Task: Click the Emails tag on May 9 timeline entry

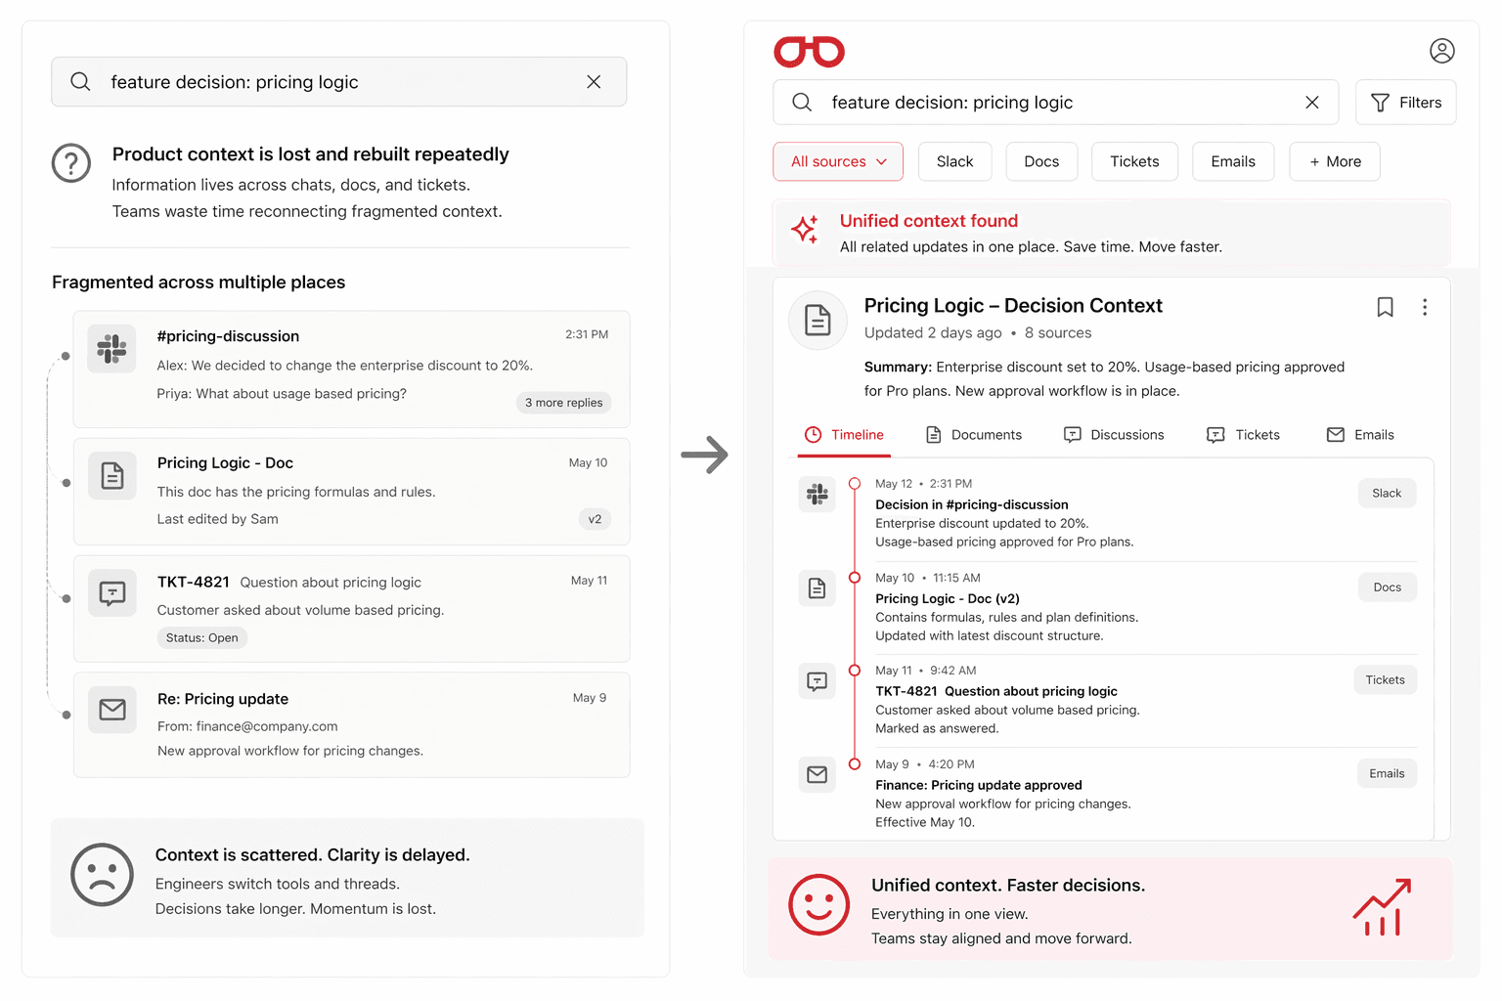Action: click(x=1387, y=774)
